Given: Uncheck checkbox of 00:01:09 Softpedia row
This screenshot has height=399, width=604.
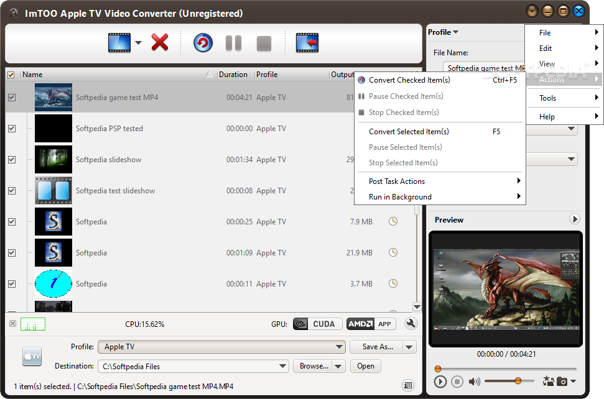Looking at the screenshot, I should point(12,253).
